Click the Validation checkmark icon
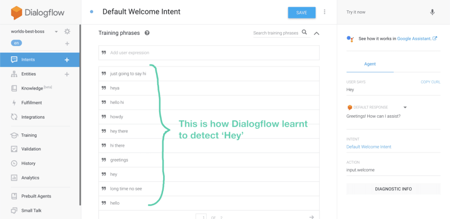This screenshot has height=219, width=450. pyautogui.click(x=14, y=149)
